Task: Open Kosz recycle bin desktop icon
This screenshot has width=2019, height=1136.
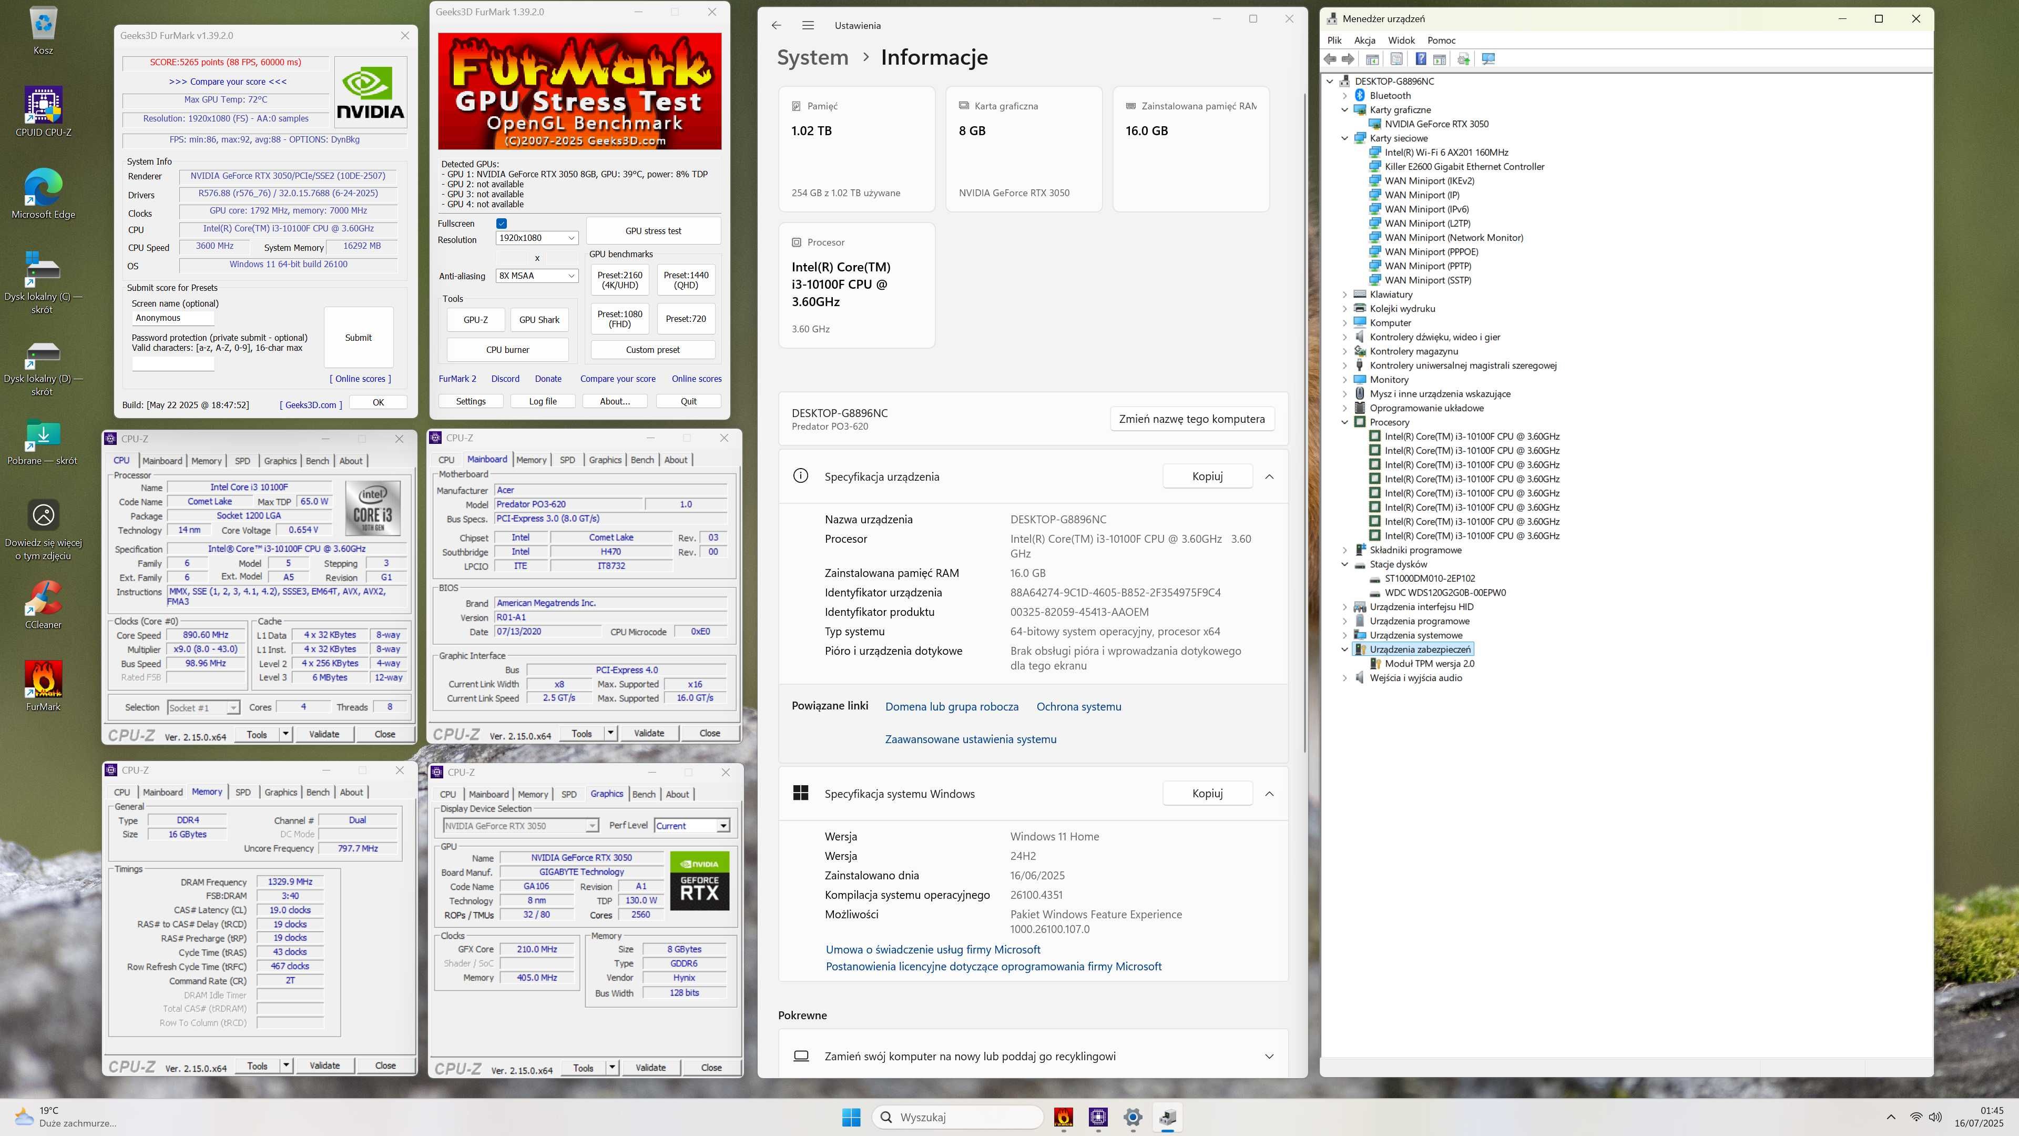Action: pyautogui.click(x=43, y=31)
